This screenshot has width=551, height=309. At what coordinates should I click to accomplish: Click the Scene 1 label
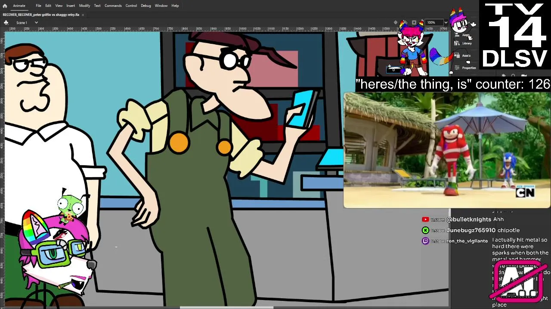pos(22,22)
